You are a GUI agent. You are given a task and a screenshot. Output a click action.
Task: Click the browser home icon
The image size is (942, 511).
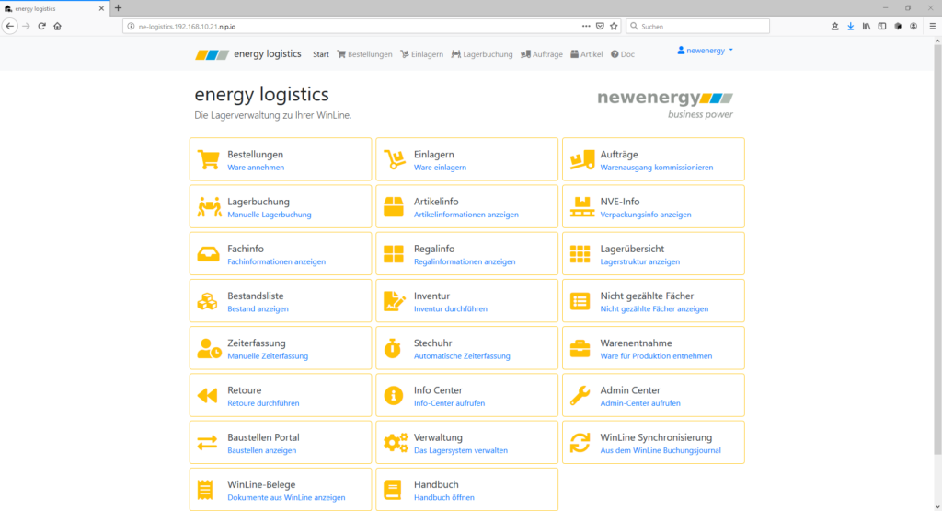point(58,26)
